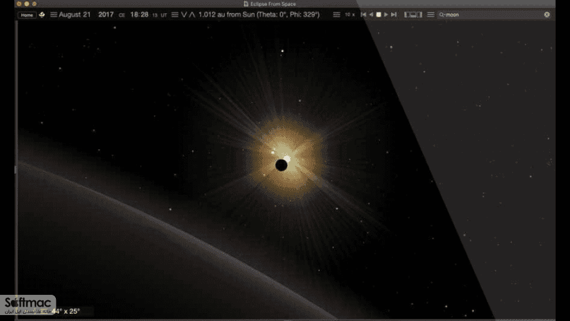The height and width of the screenshot is (321, 570).
Task: Toggle the left side panel view
Action: (x=407, y=15)
